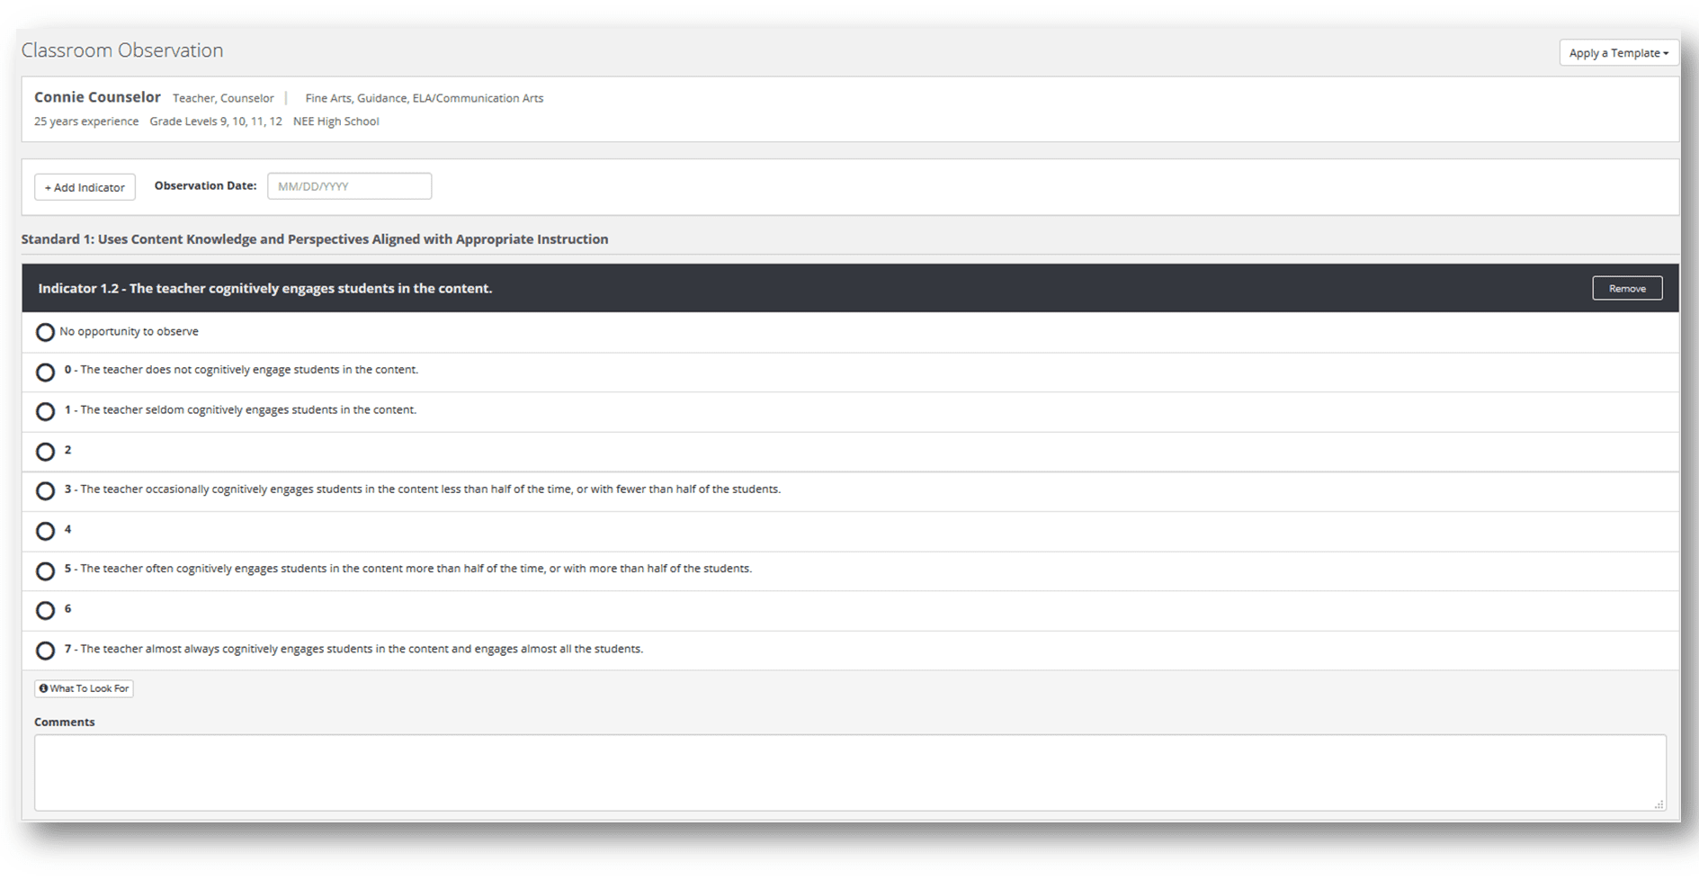Click the Standard 1 section heading
This screenshot has height=880, width=1699.
[x=314, y=239]
